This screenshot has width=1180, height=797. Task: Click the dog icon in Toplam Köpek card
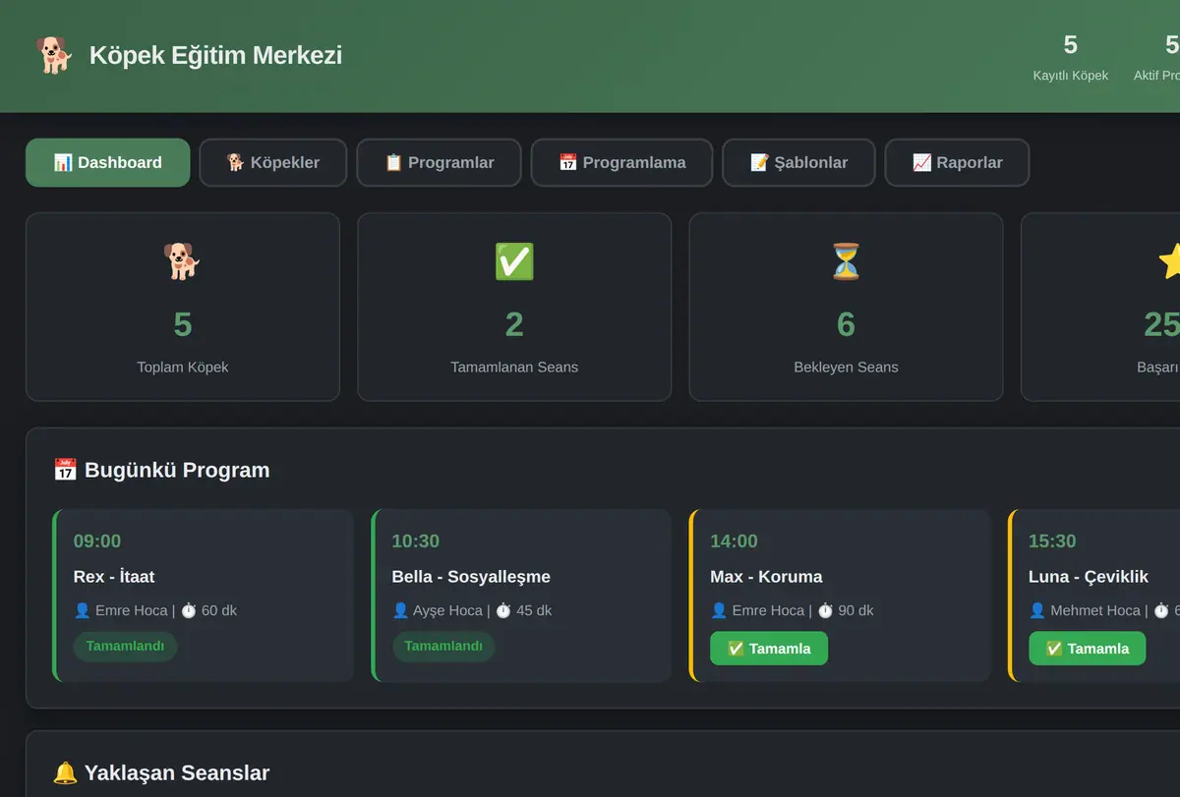(182, 261)
